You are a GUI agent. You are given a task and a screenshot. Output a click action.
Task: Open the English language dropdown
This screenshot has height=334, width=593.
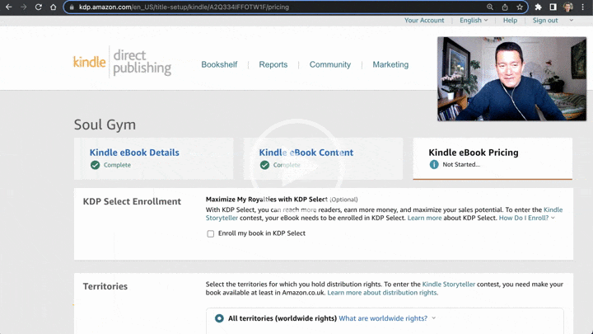click(x=474, y=21)
